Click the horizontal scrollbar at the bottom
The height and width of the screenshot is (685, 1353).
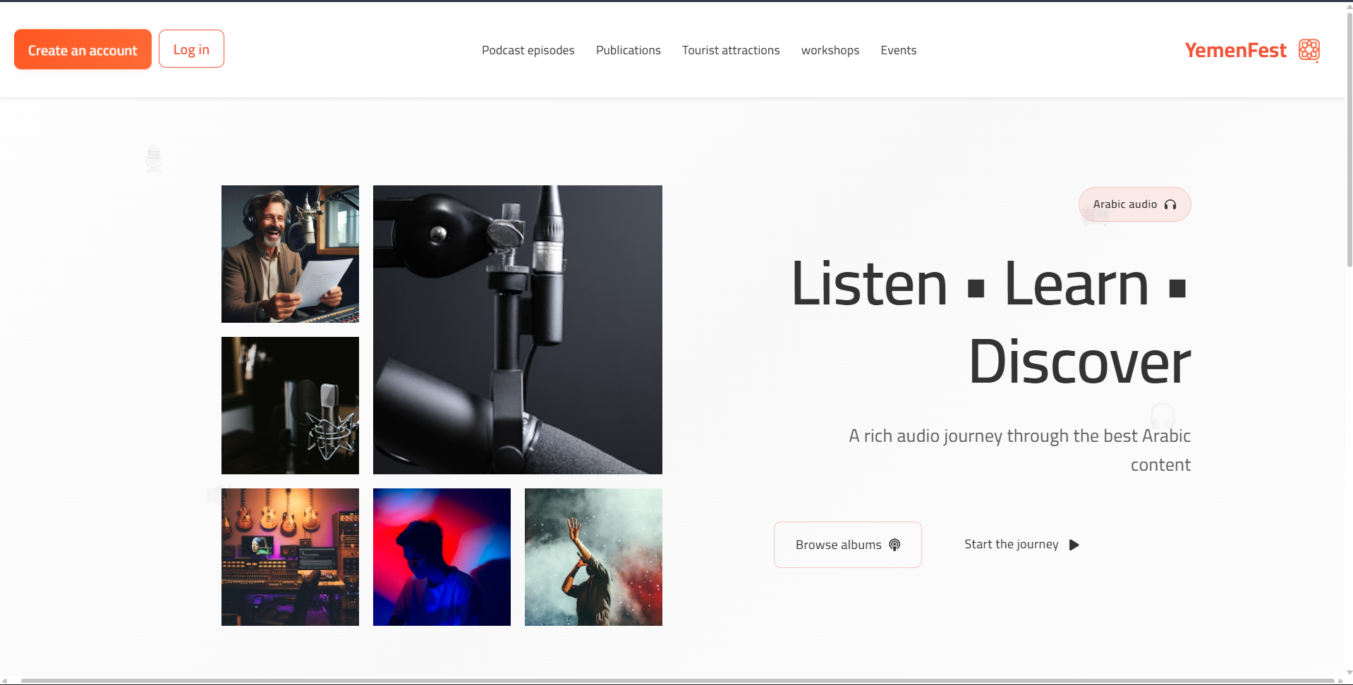[x=677, y=681]
